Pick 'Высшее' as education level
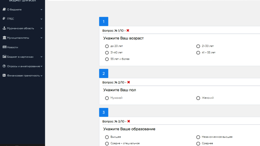The width and height of the screenshot is (260, 146). [x=107, y=137]
